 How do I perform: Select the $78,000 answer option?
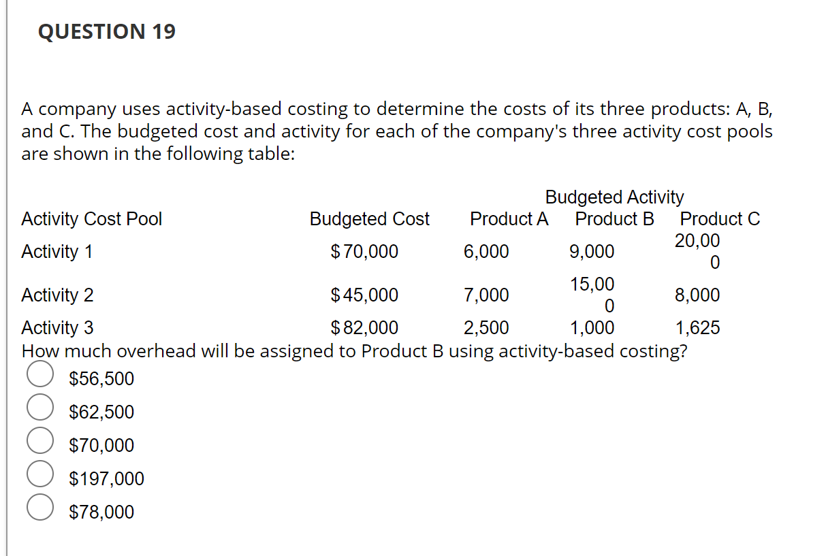click(x=40, y=507)
